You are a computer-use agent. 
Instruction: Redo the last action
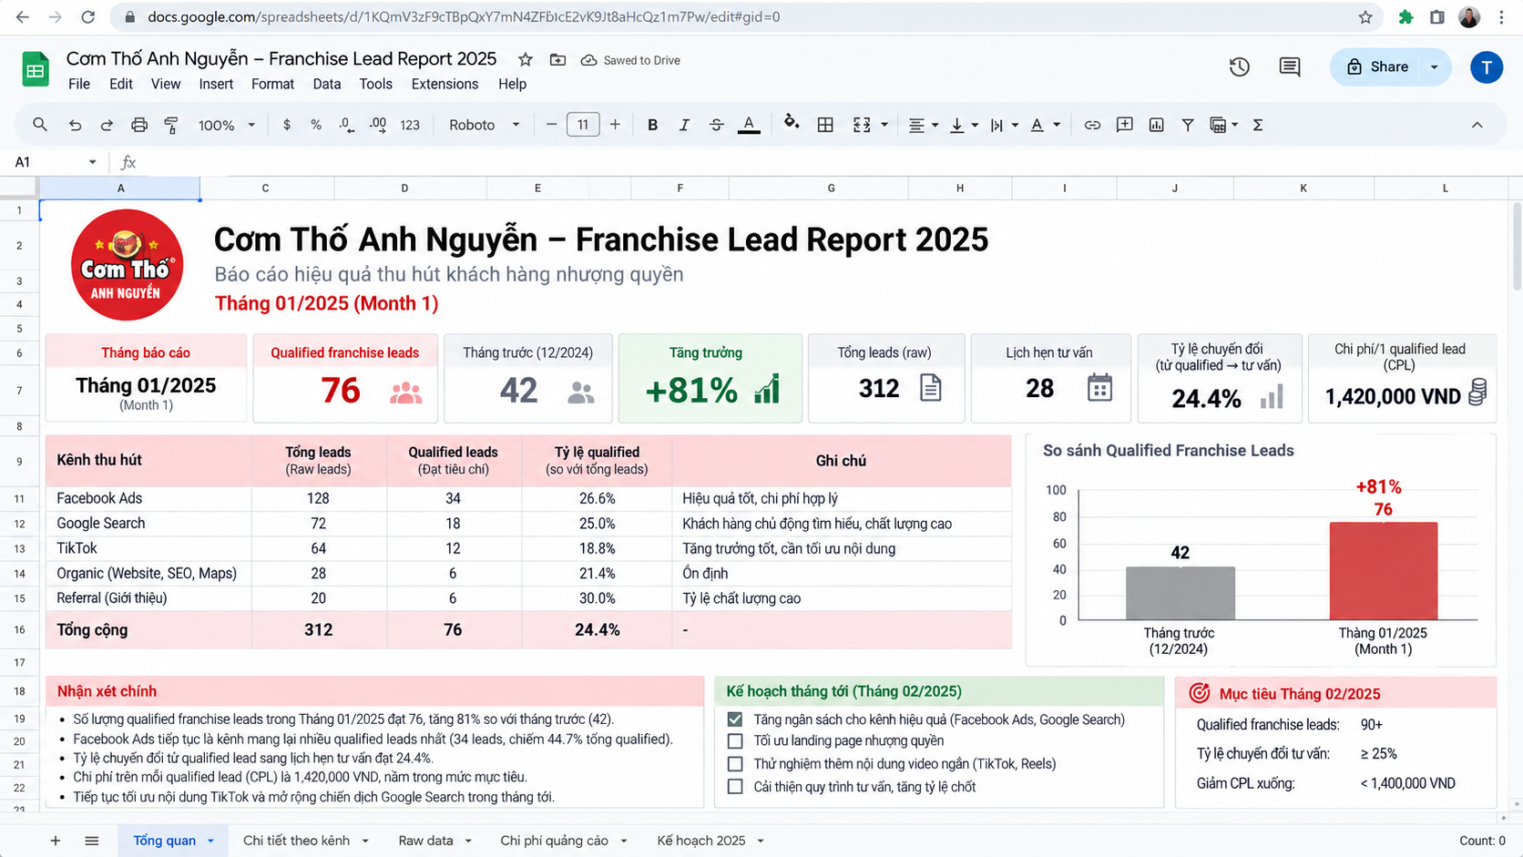(x=107, y=125)
